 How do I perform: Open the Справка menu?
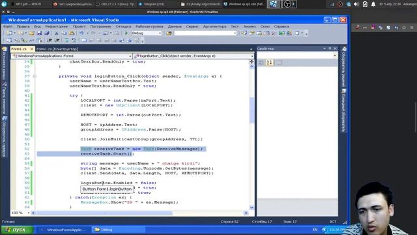coord(281,26)
